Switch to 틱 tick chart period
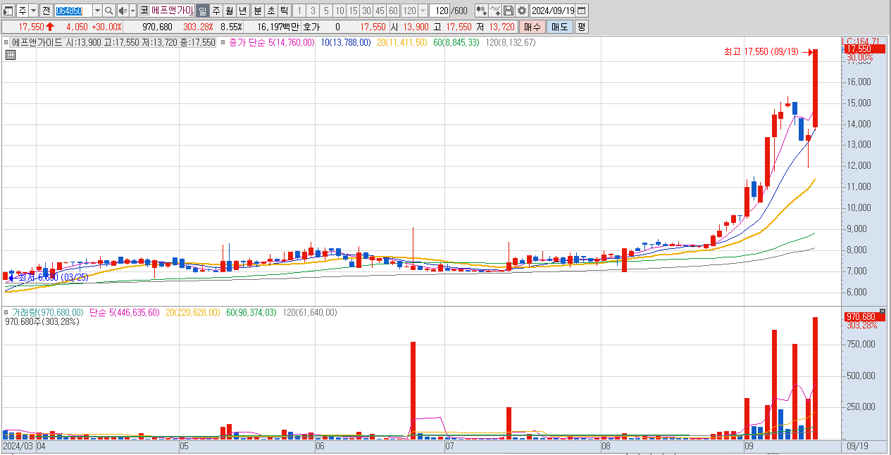Screen dimensions: 891x455 (283, 11)
